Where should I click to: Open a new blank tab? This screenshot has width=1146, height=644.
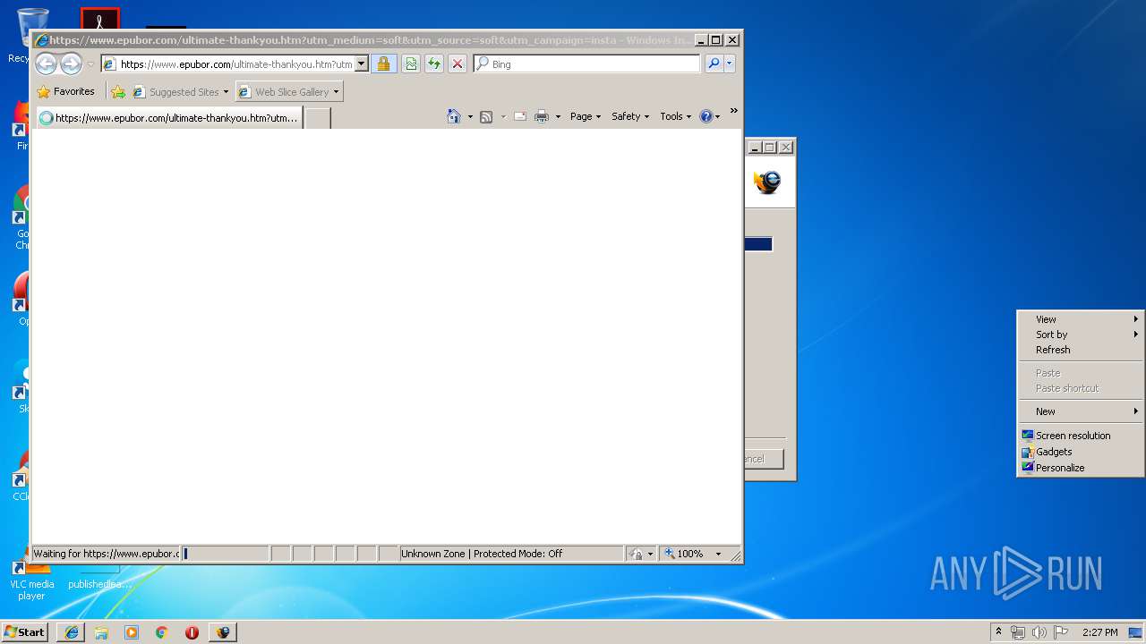[318, 118]
